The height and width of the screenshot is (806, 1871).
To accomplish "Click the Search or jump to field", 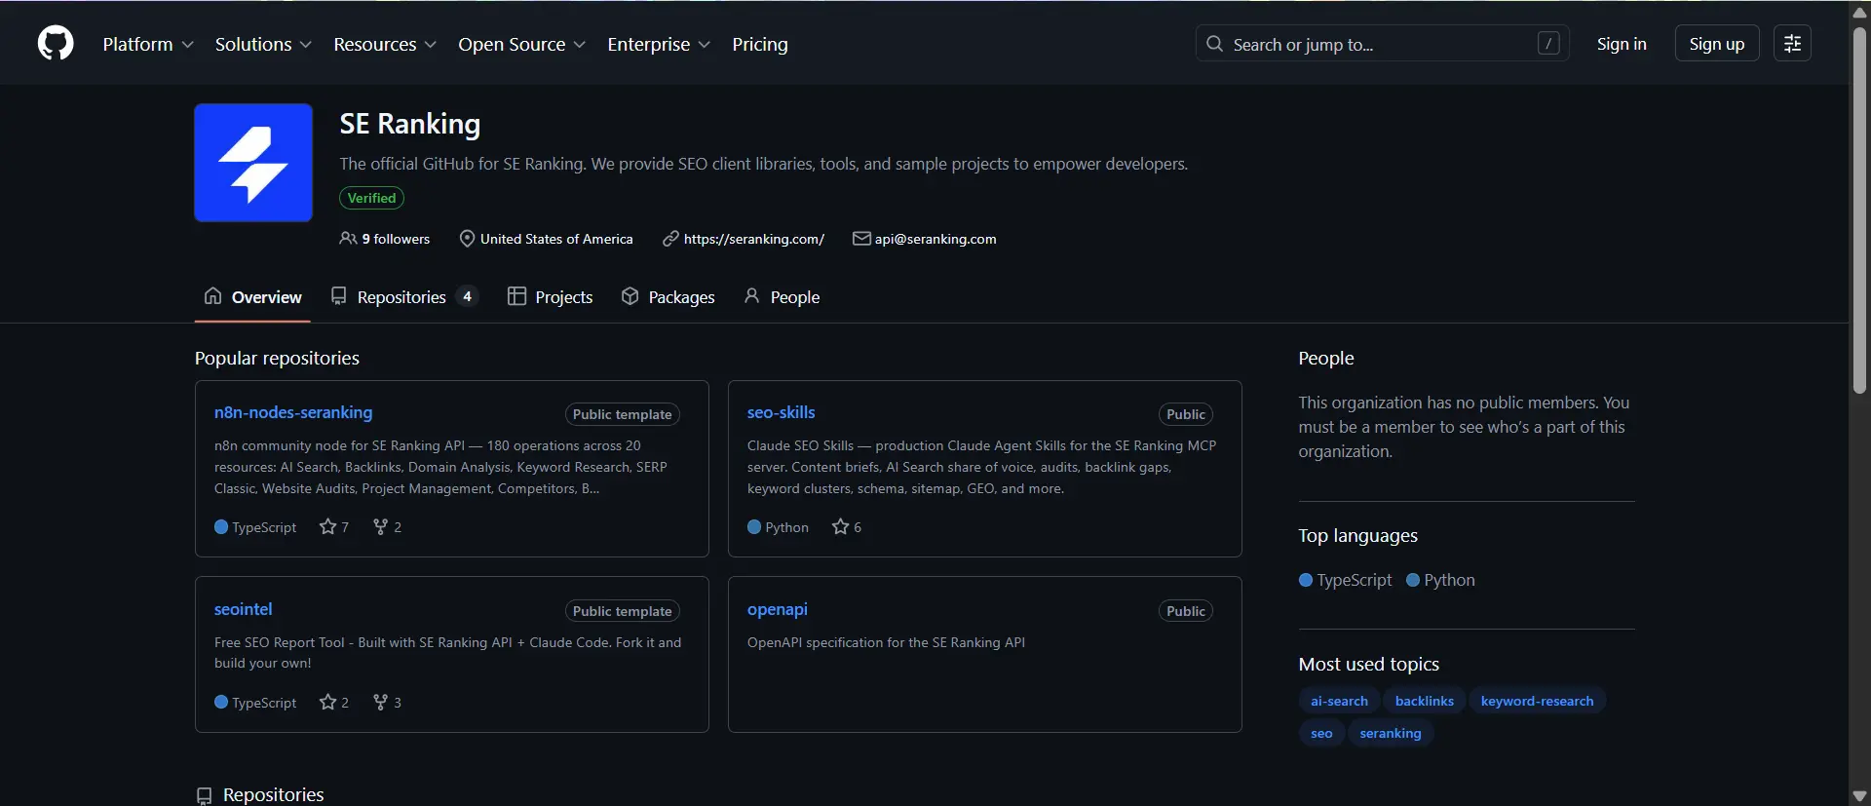I will (1383, 44).
